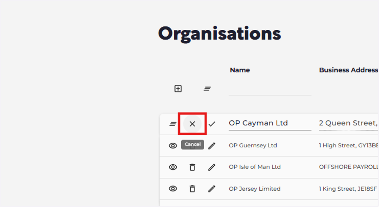The height and width of the screenshot is (207, 379).
Task: Select the 1 King Street address cell
Action: point(348,189)
